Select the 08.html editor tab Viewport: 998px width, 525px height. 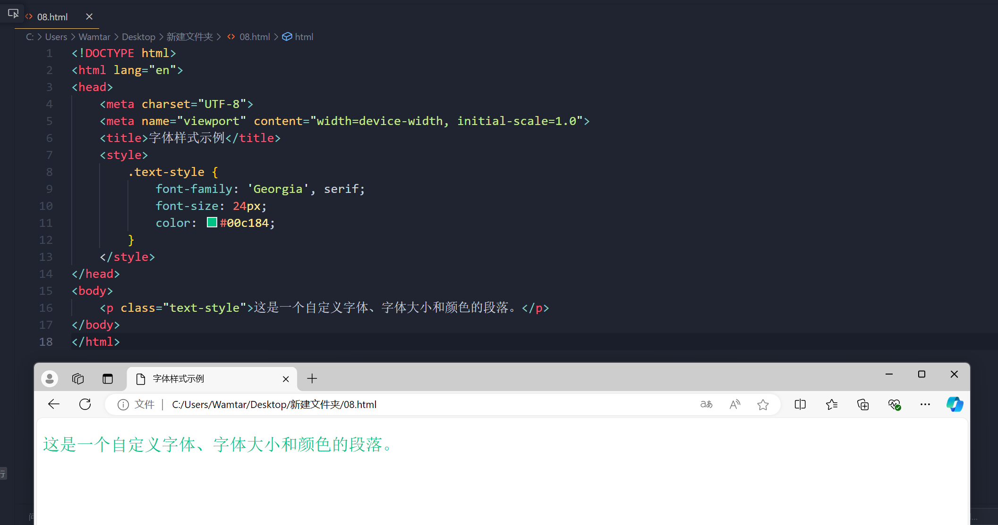(x=52, y=17)
